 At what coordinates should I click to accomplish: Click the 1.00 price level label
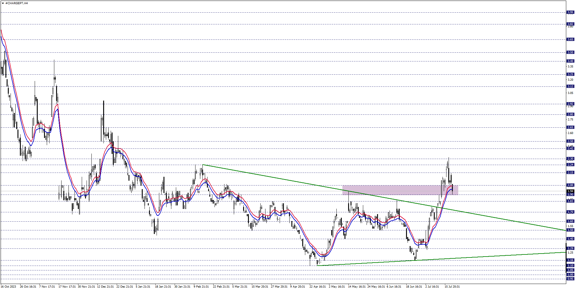coord(570,275)
